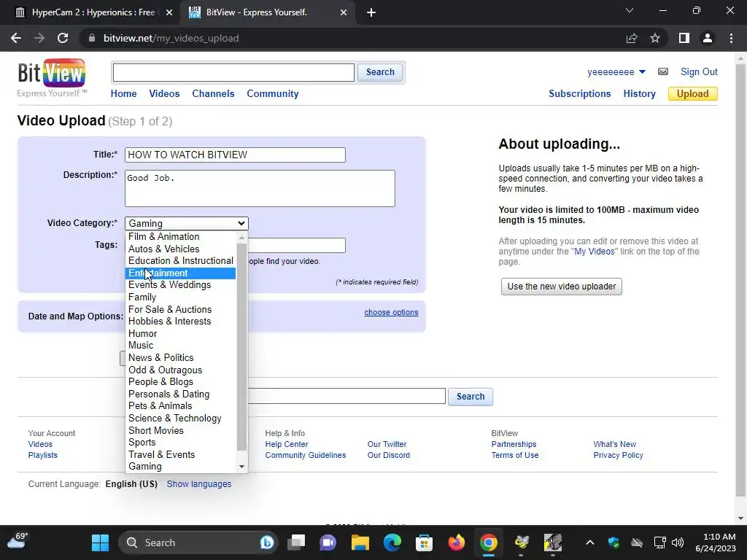Open Microsoft Store from the taskbar
This screenshot has width=747, height=560.
click(425, 542)
